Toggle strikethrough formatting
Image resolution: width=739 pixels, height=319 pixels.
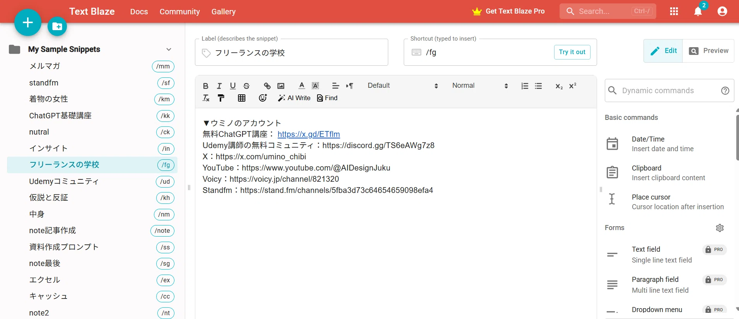click(246, 86)
